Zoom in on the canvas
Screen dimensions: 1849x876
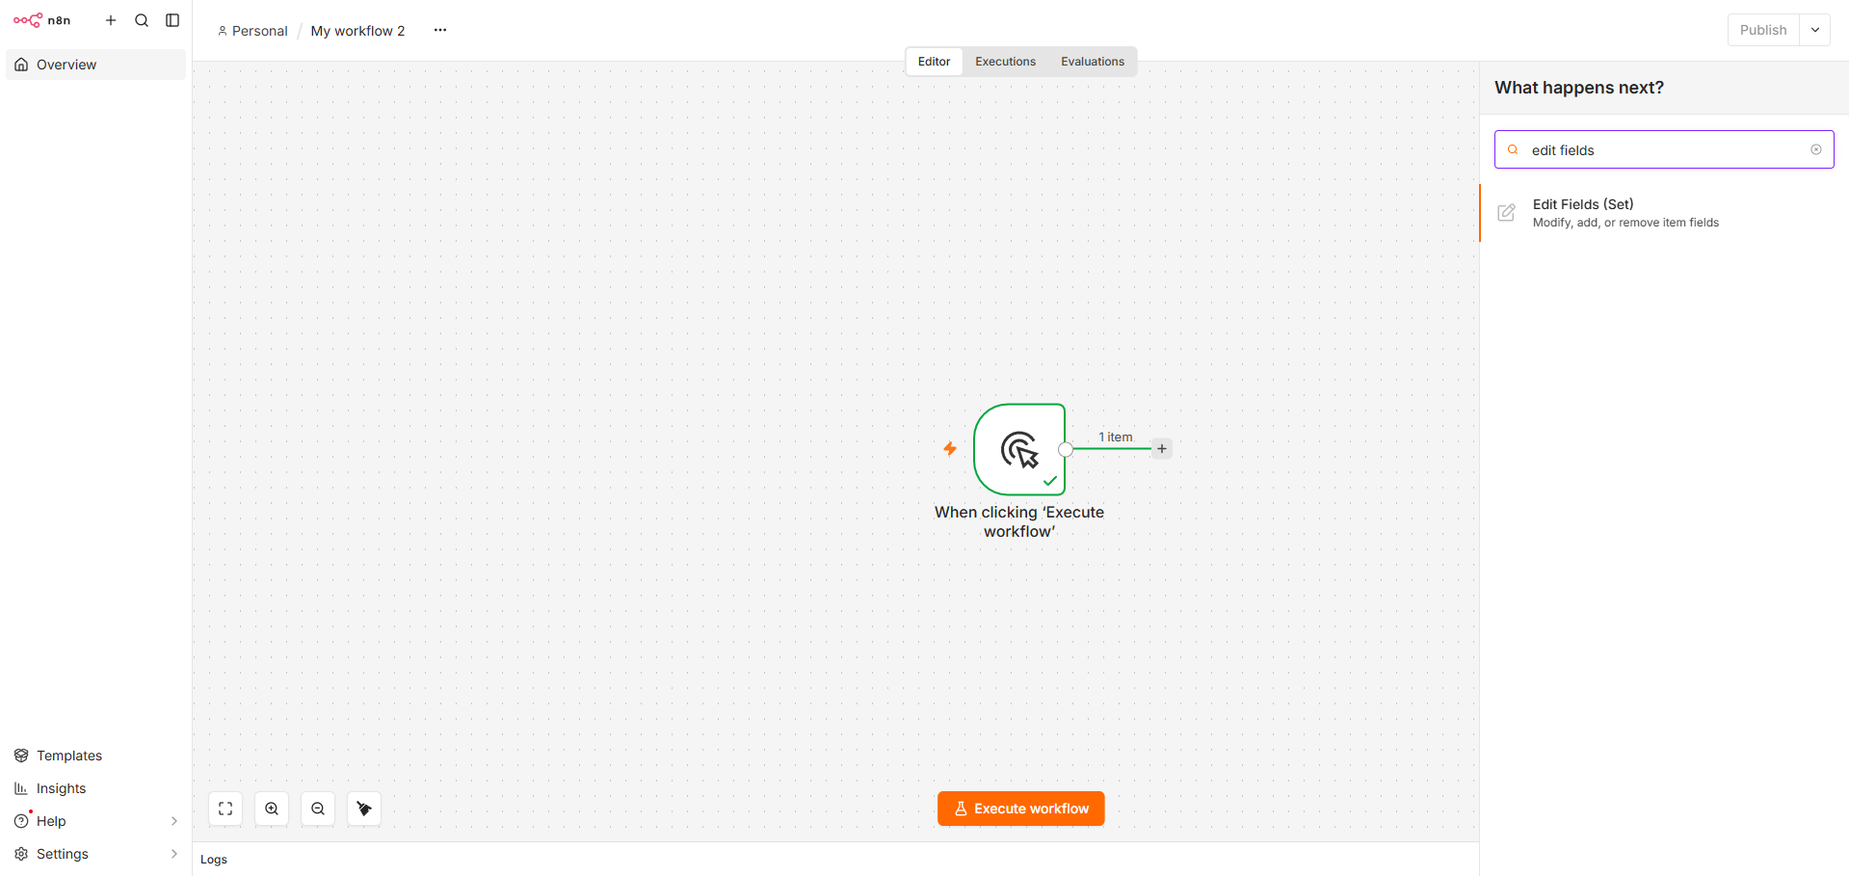click(x=272, y=809)
